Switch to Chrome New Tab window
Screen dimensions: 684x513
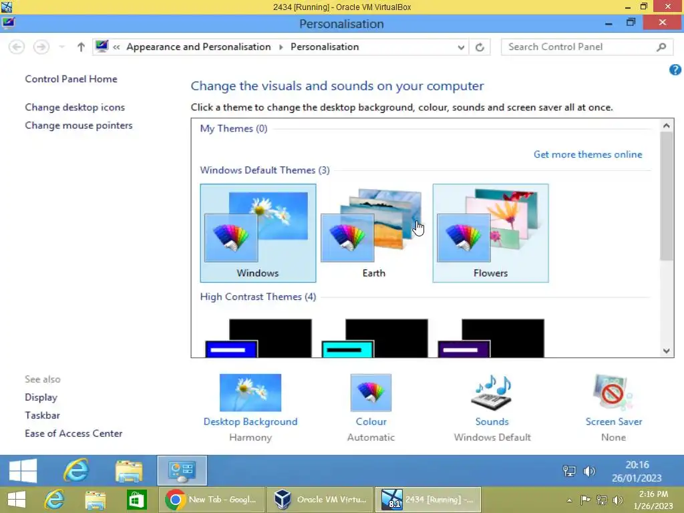[x=210, y=500]
